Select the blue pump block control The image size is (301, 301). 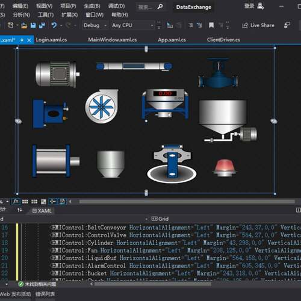[51, 113]
